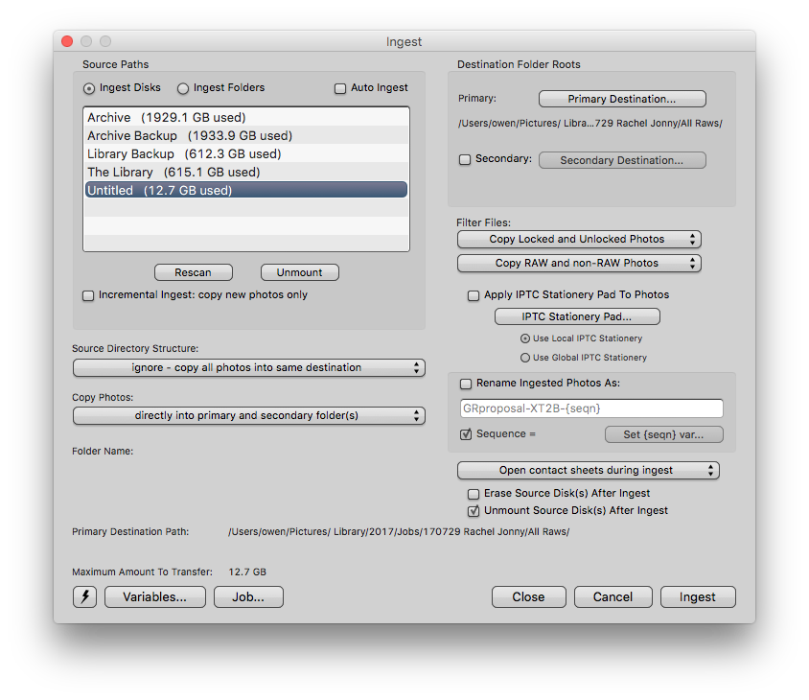Select The Library disk in source list
Screen dimensions: 809x700
pos(173,172)
